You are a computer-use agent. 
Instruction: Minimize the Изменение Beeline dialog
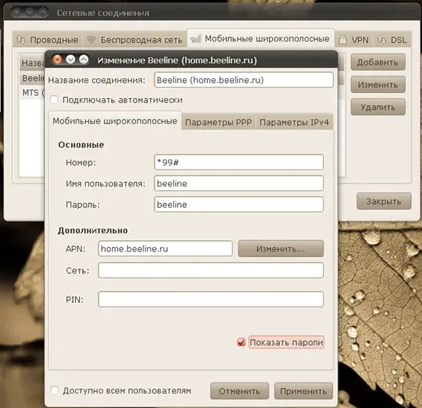71,60
